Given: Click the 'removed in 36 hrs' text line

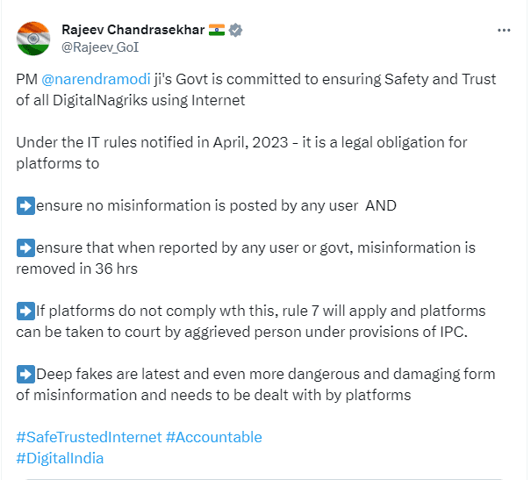Looking at the screenshot, I should (77, 269).
